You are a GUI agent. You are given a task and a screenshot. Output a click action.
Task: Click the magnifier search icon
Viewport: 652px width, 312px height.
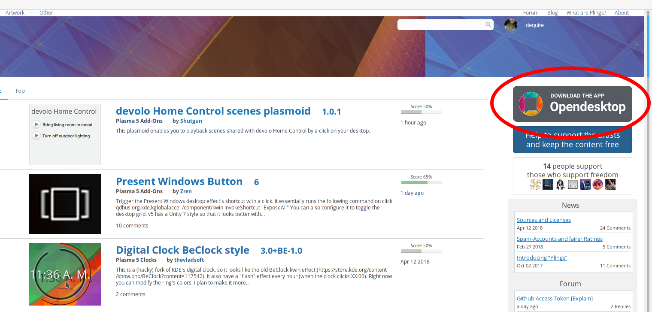[488, 25]
